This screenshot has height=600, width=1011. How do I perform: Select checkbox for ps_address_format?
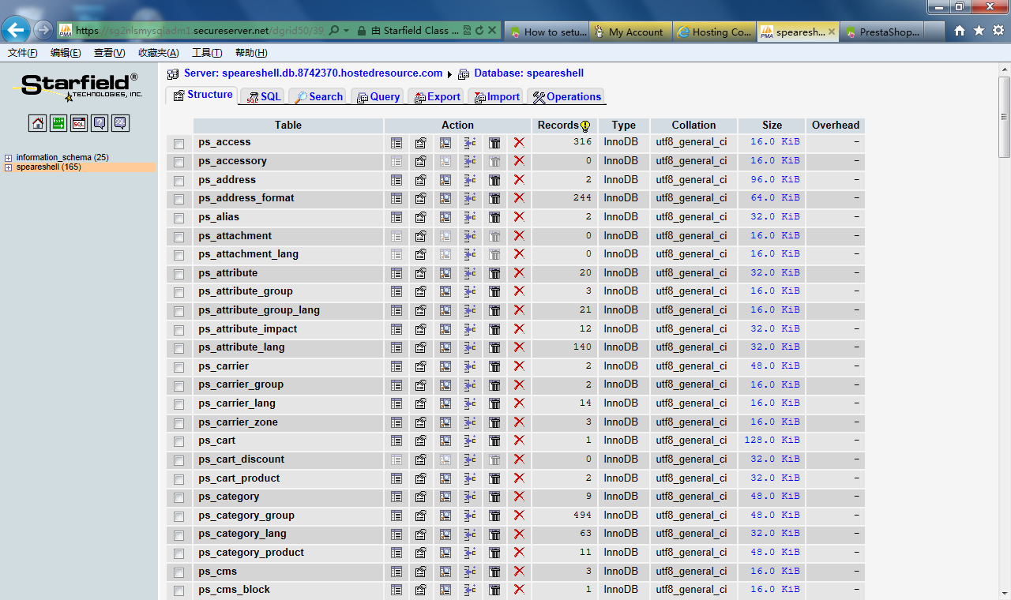click(x=179, y=199)
